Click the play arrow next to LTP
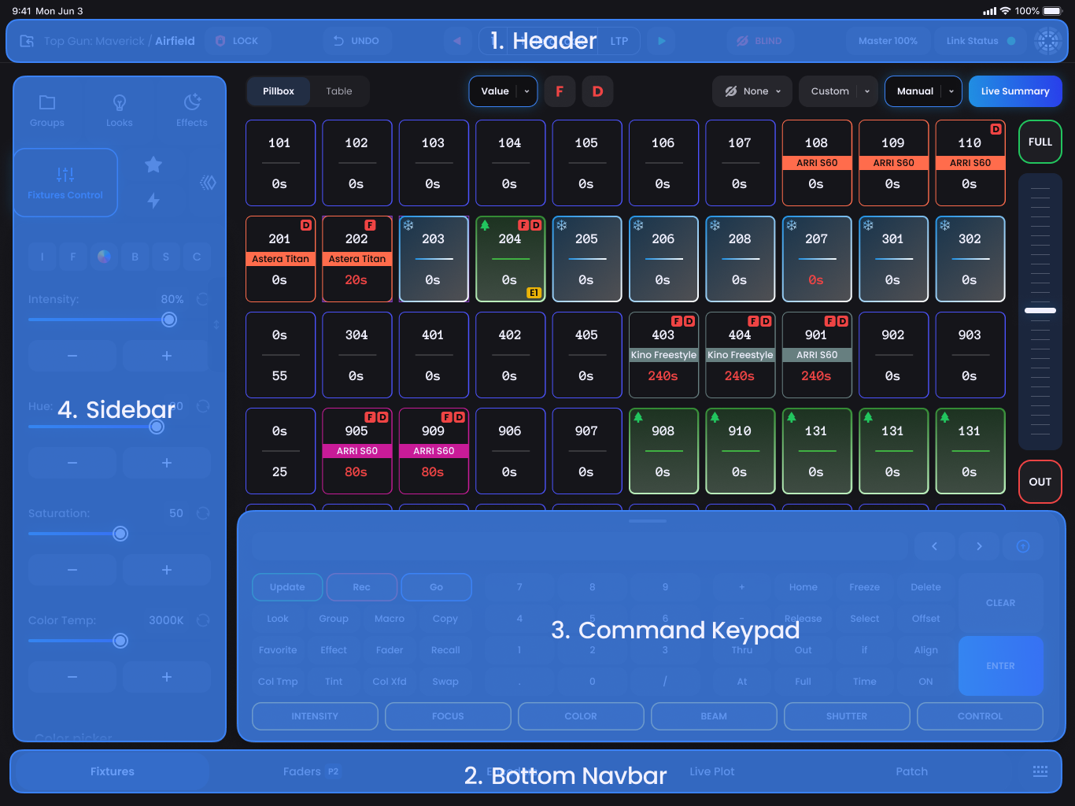 tap(661, 41)
